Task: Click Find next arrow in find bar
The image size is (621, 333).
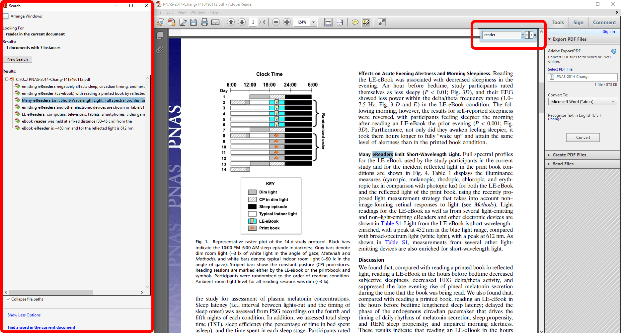Action: [531, 35]
